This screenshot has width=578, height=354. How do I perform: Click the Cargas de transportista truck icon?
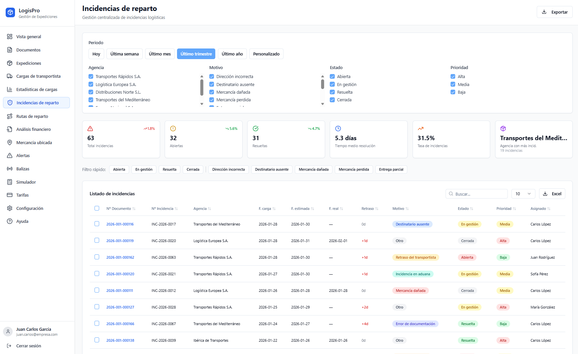point(10,76)
